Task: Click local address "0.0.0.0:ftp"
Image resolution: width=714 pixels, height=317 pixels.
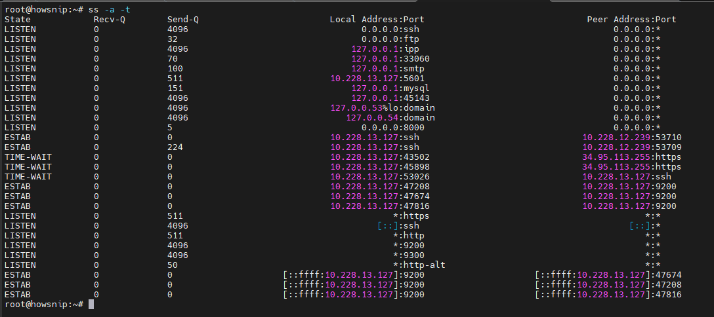Action: 390,39
